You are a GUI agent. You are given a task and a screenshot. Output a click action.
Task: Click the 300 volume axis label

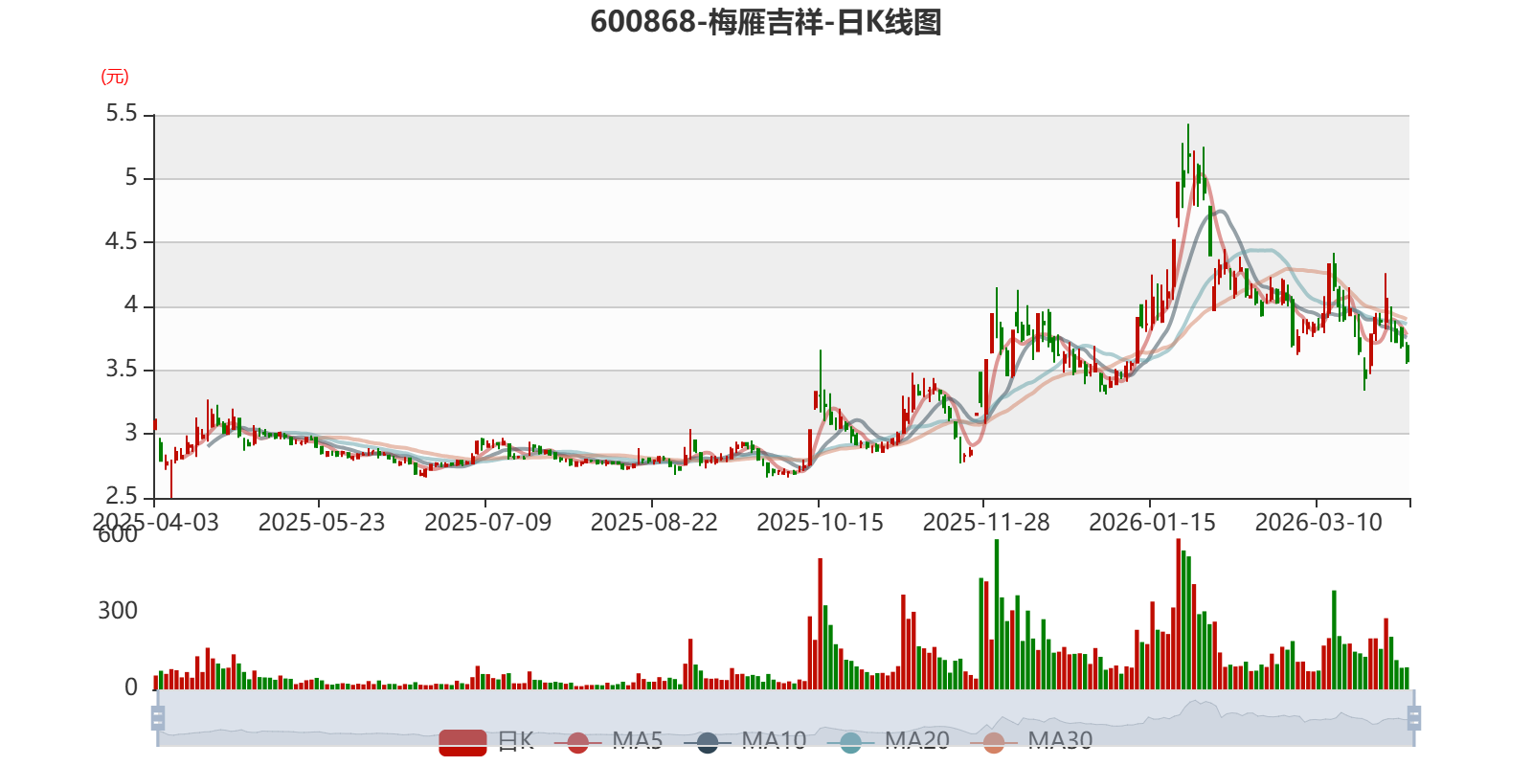(x=118, y=611)
